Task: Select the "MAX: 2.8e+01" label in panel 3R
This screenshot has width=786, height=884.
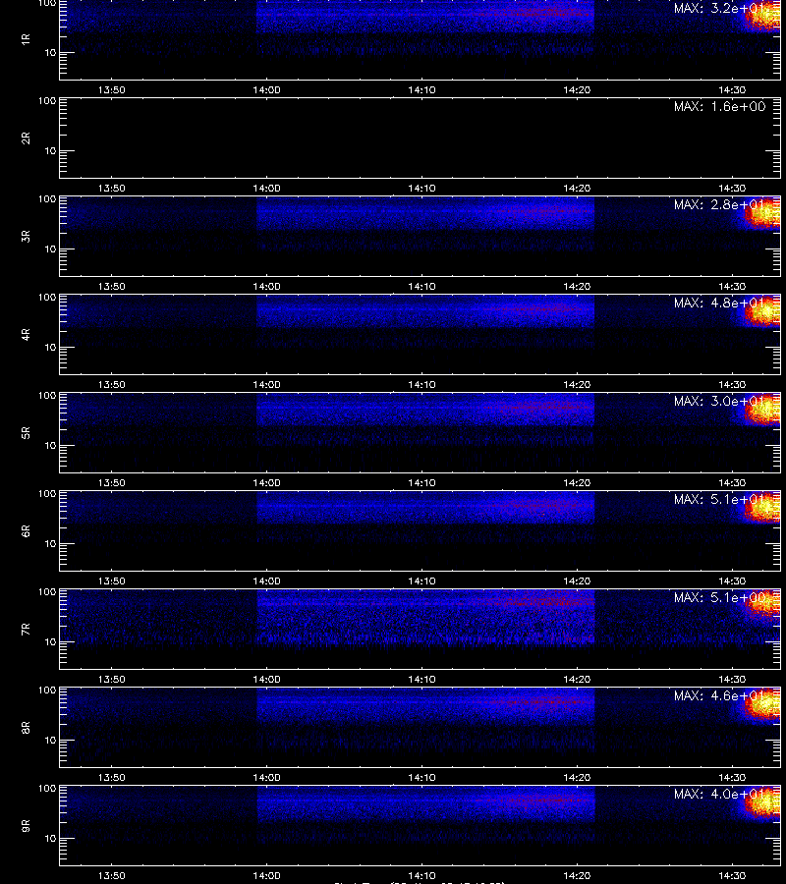Action: (720, 204)
